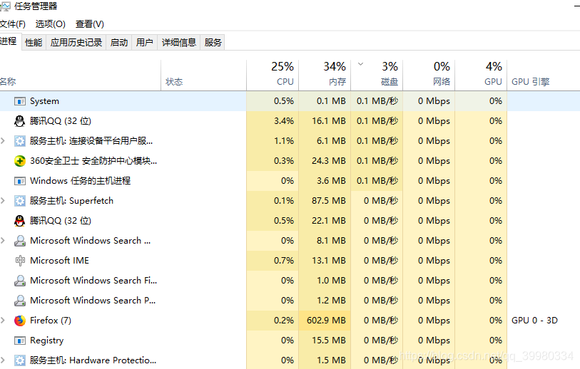Sort by the 3% 磁盘 column header
580x369 pixels.
377,76
